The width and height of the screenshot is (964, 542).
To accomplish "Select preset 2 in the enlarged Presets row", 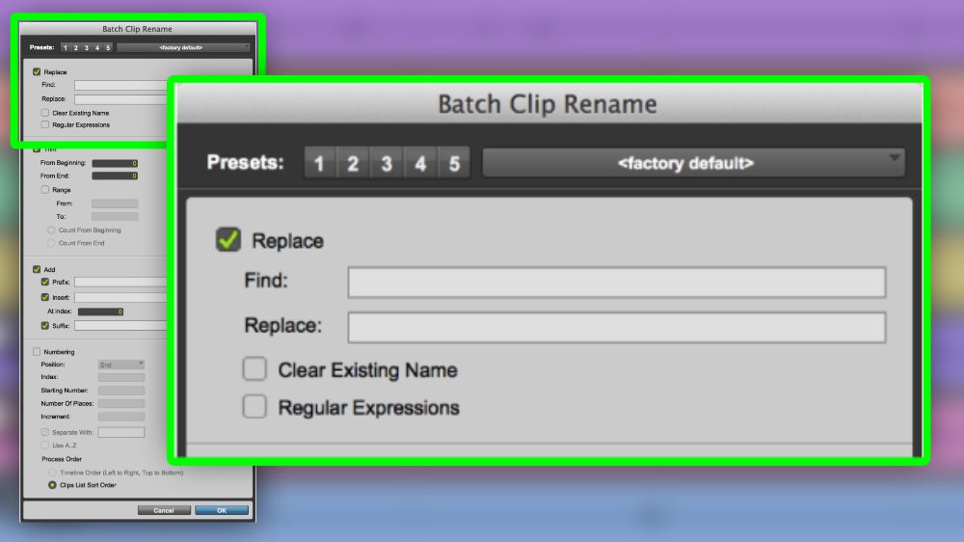I will [352, 163].
